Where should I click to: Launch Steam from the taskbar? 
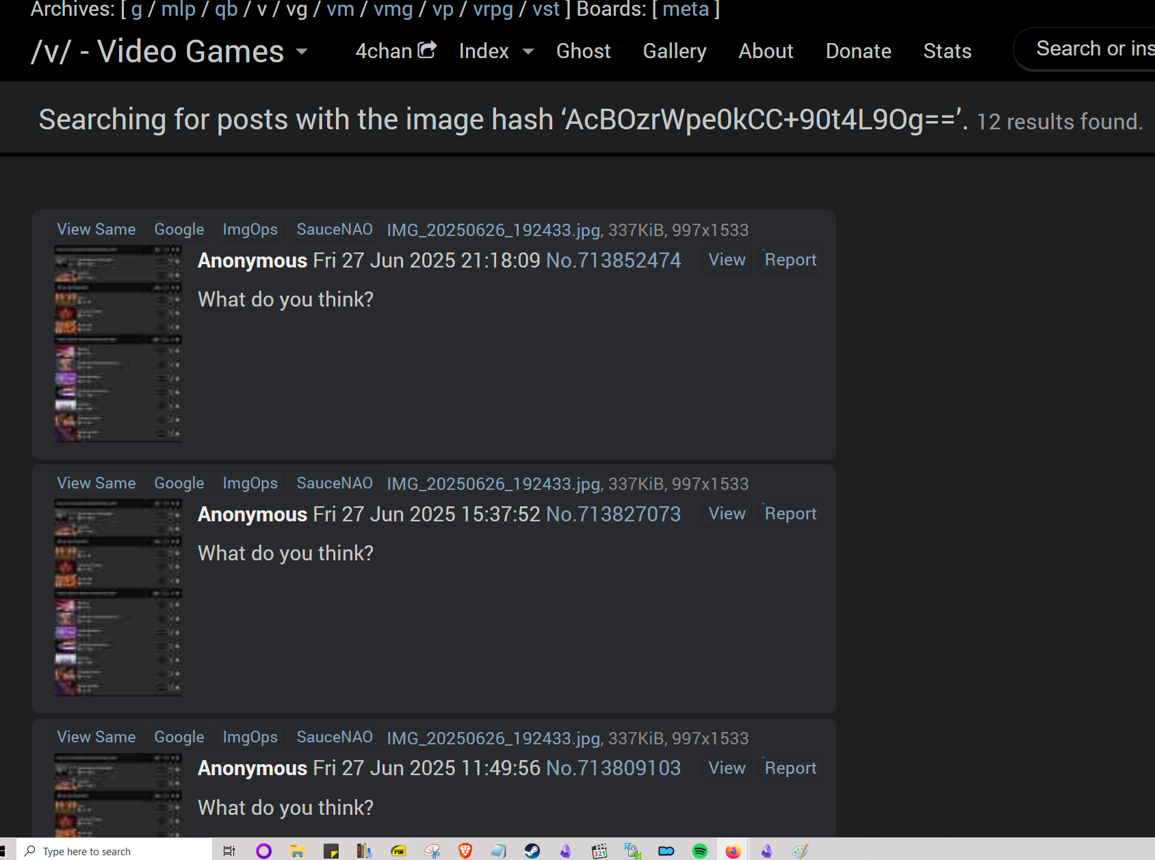tap(532, 851)
